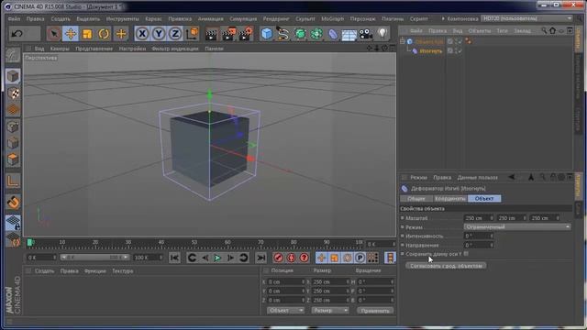This screenshot has width=587, height=330.
Task: Open the Создать menu in main menu bar
Action: point(61,18)
